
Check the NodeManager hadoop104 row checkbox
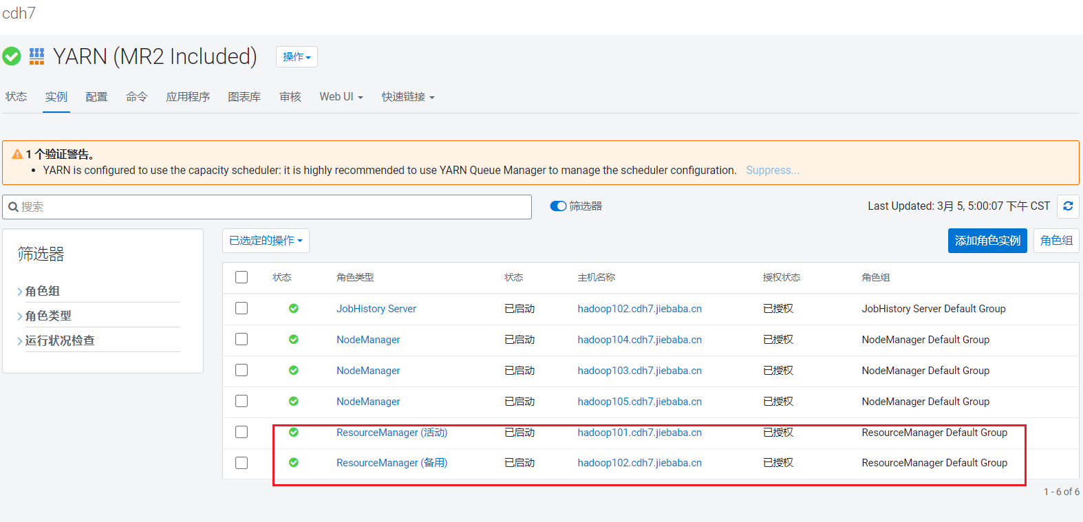click(x=242, y=339)
